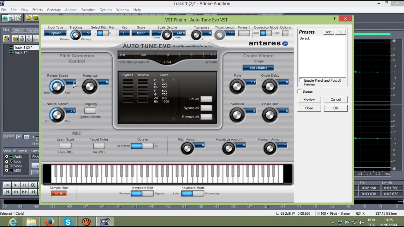The height and width of the screenshot is (227, 404).
Task: Click the Learn Scale From MIDI button
Action: (65, 146)
